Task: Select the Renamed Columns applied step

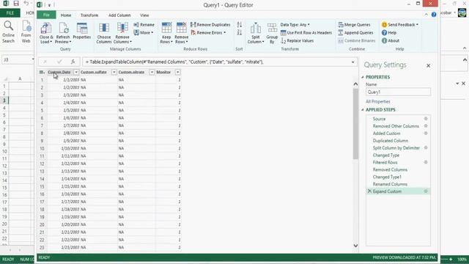Action: (x=390, y=184)
